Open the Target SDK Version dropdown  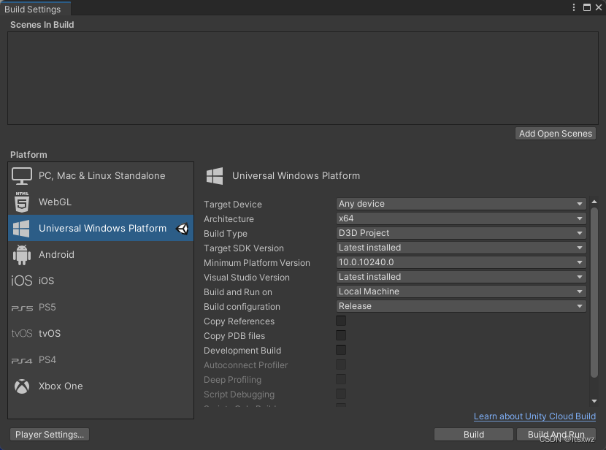[461, 248]
